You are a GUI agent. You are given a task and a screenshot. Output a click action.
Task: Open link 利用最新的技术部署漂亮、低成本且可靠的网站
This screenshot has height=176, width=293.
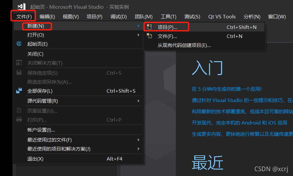pyautogui.click(x=242, y=111)
